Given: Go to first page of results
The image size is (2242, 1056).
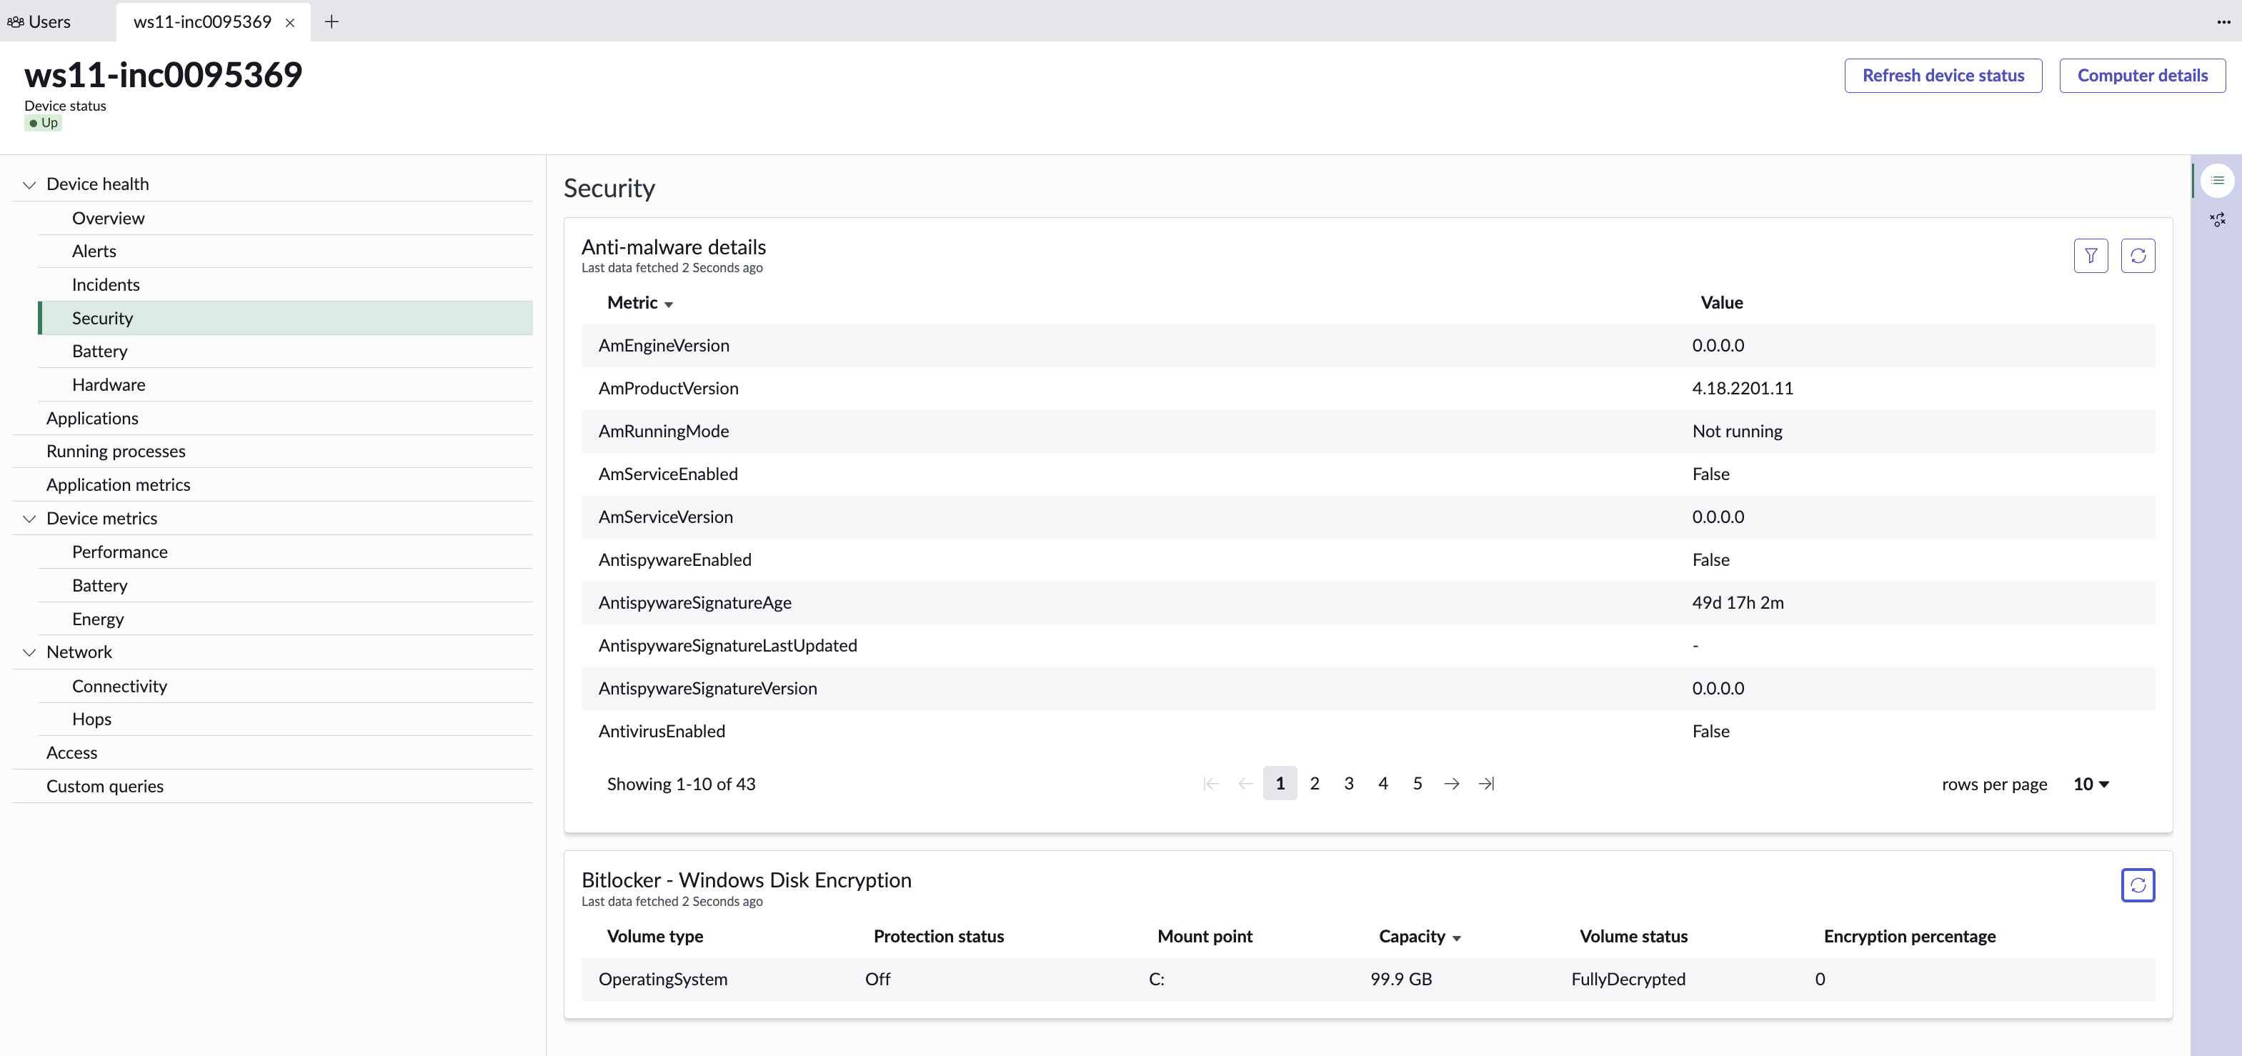Looking at the screenshot, I should tap(1210, 784).
